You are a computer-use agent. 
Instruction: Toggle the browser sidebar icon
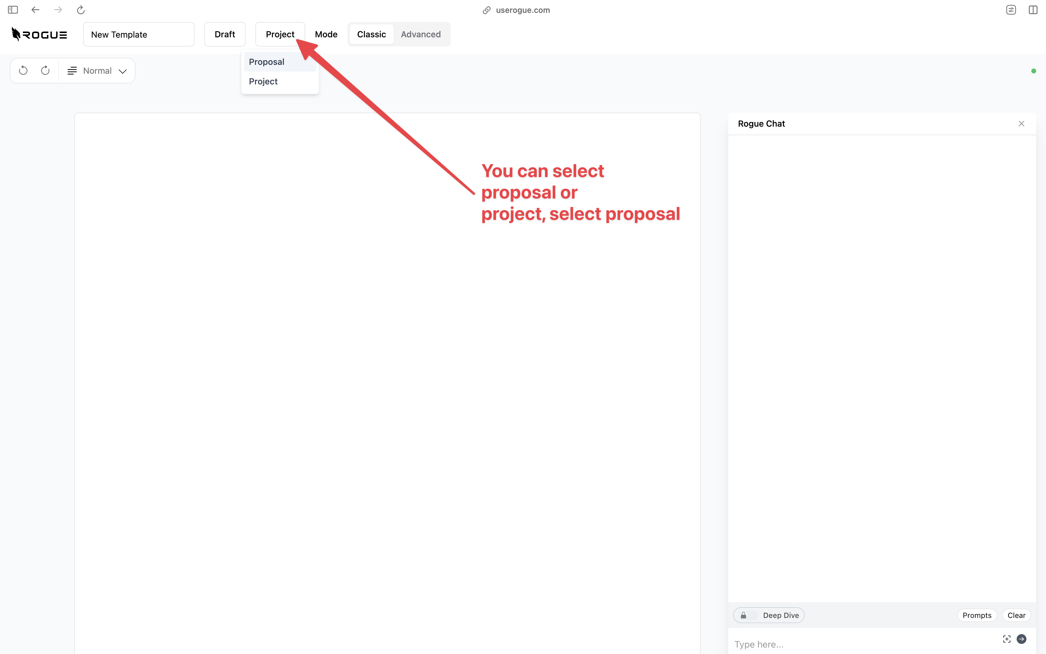(x=13, y=9)
